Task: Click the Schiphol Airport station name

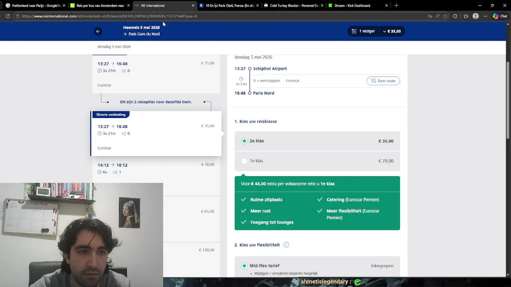Action: tap(270, 69)
